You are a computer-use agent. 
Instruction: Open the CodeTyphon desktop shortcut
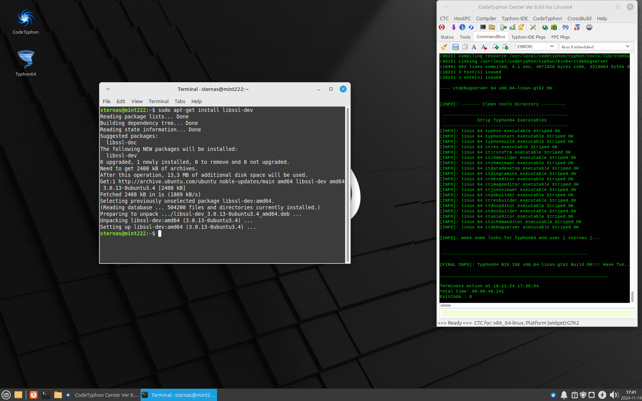[x=26, y=22]
